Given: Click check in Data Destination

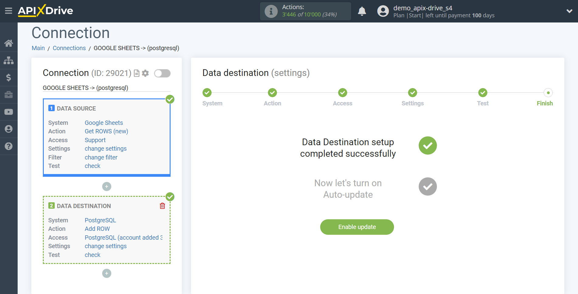Looking at the screenshot, I should pos(92,255).
